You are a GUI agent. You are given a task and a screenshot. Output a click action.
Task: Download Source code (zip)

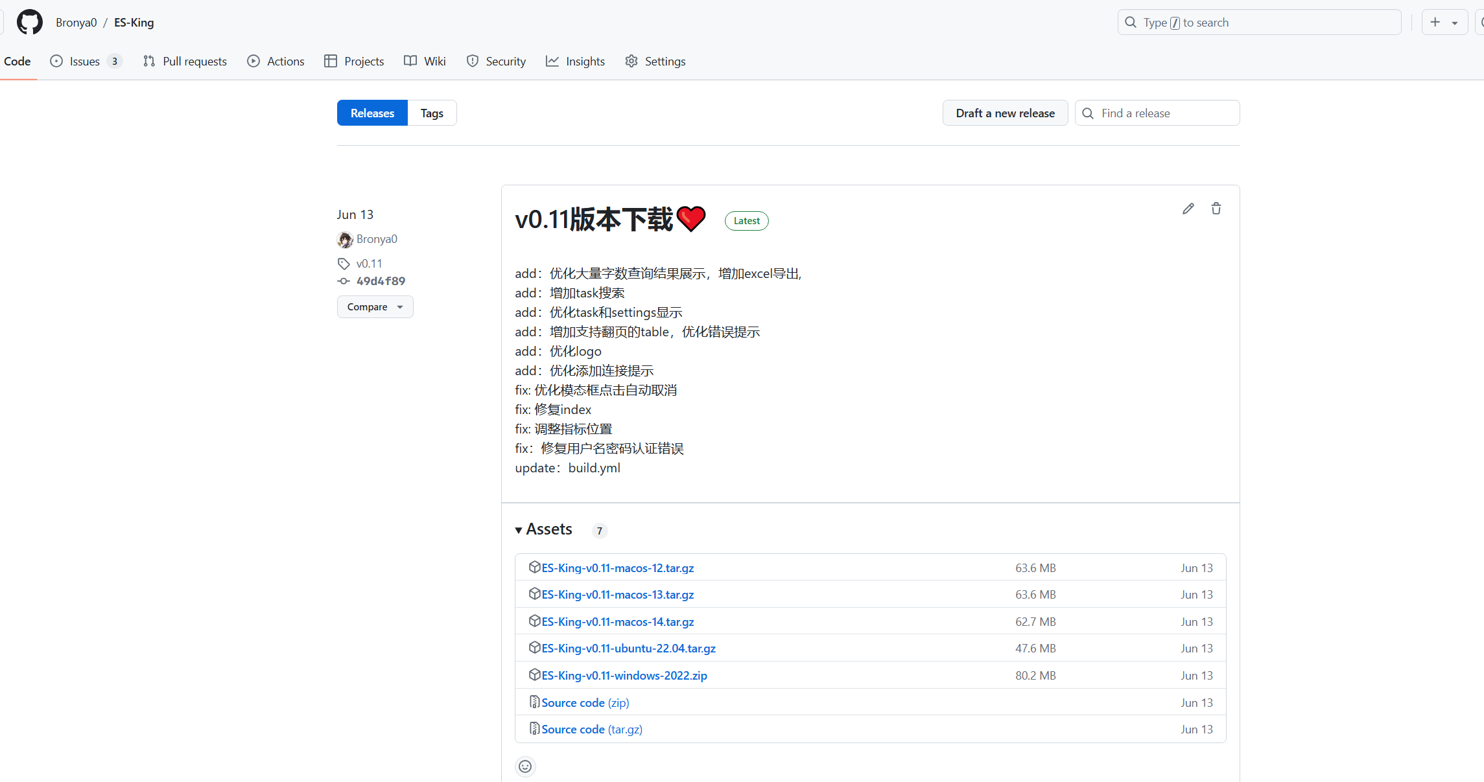click(x=585, y=702)
